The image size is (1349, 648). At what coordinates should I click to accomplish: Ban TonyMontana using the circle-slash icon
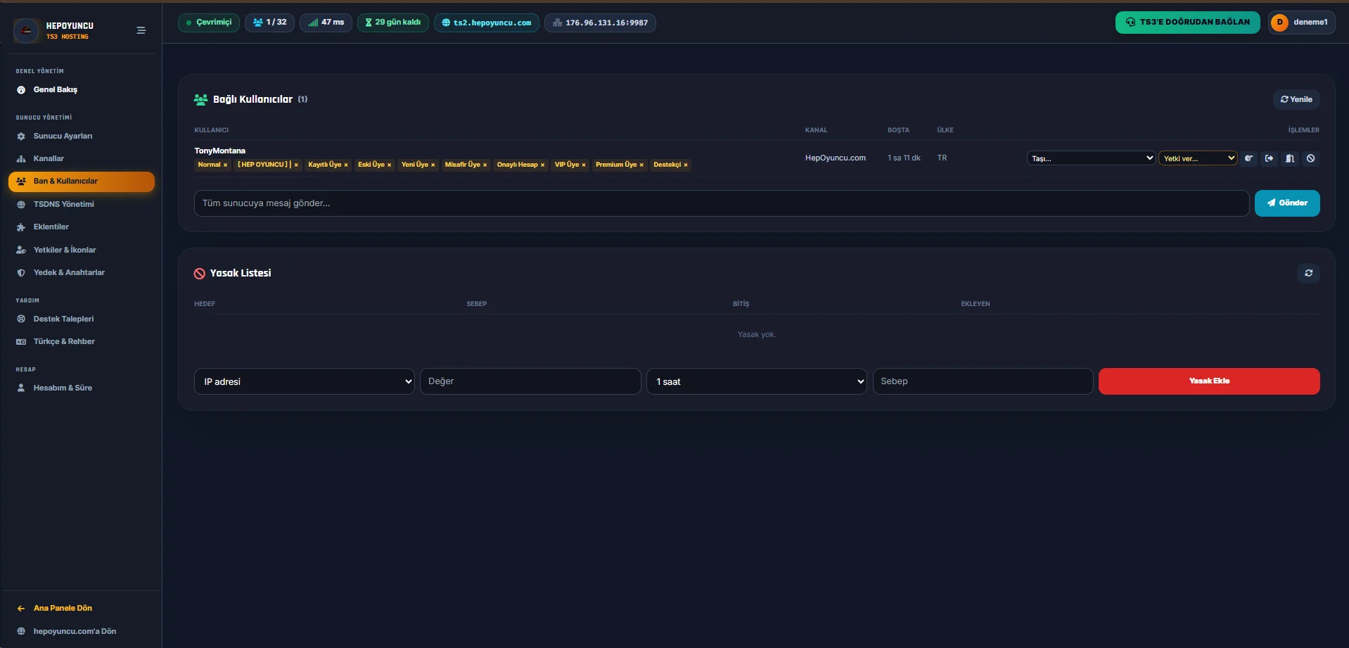(x=1310, y=158)
